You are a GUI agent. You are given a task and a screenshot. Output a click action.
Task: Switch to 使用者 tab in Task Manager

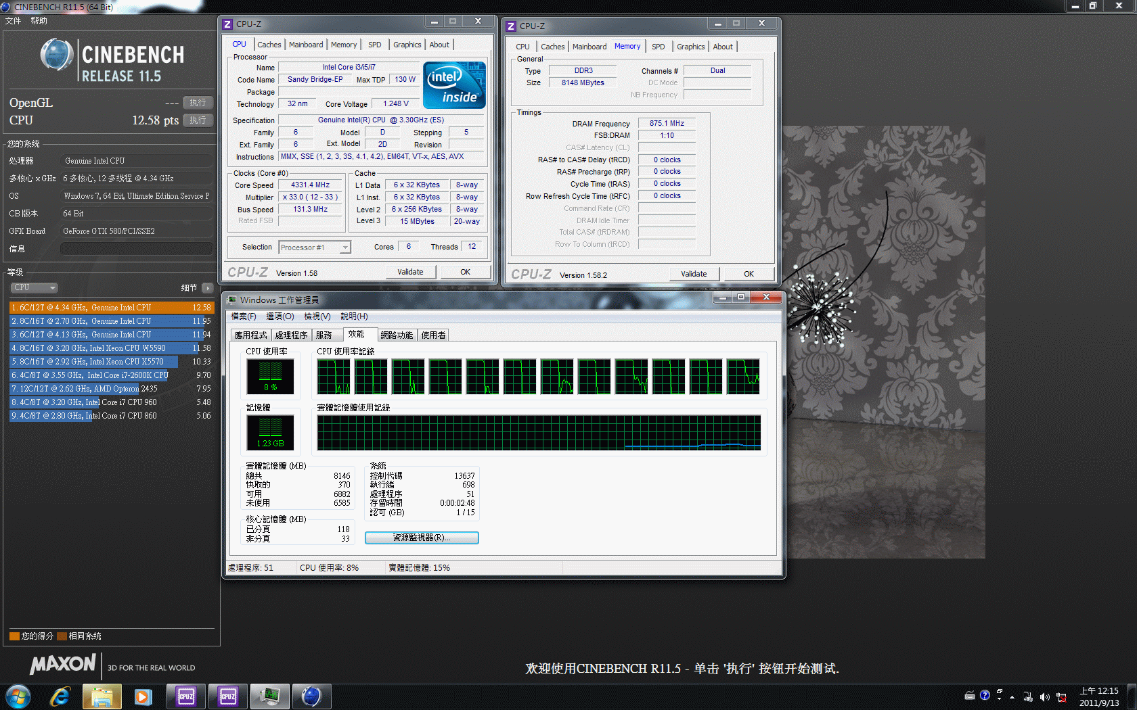pos(434,335)
